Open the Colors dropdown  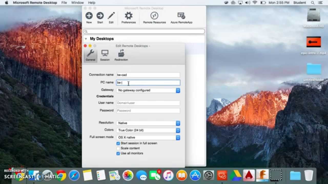point(148,130)
